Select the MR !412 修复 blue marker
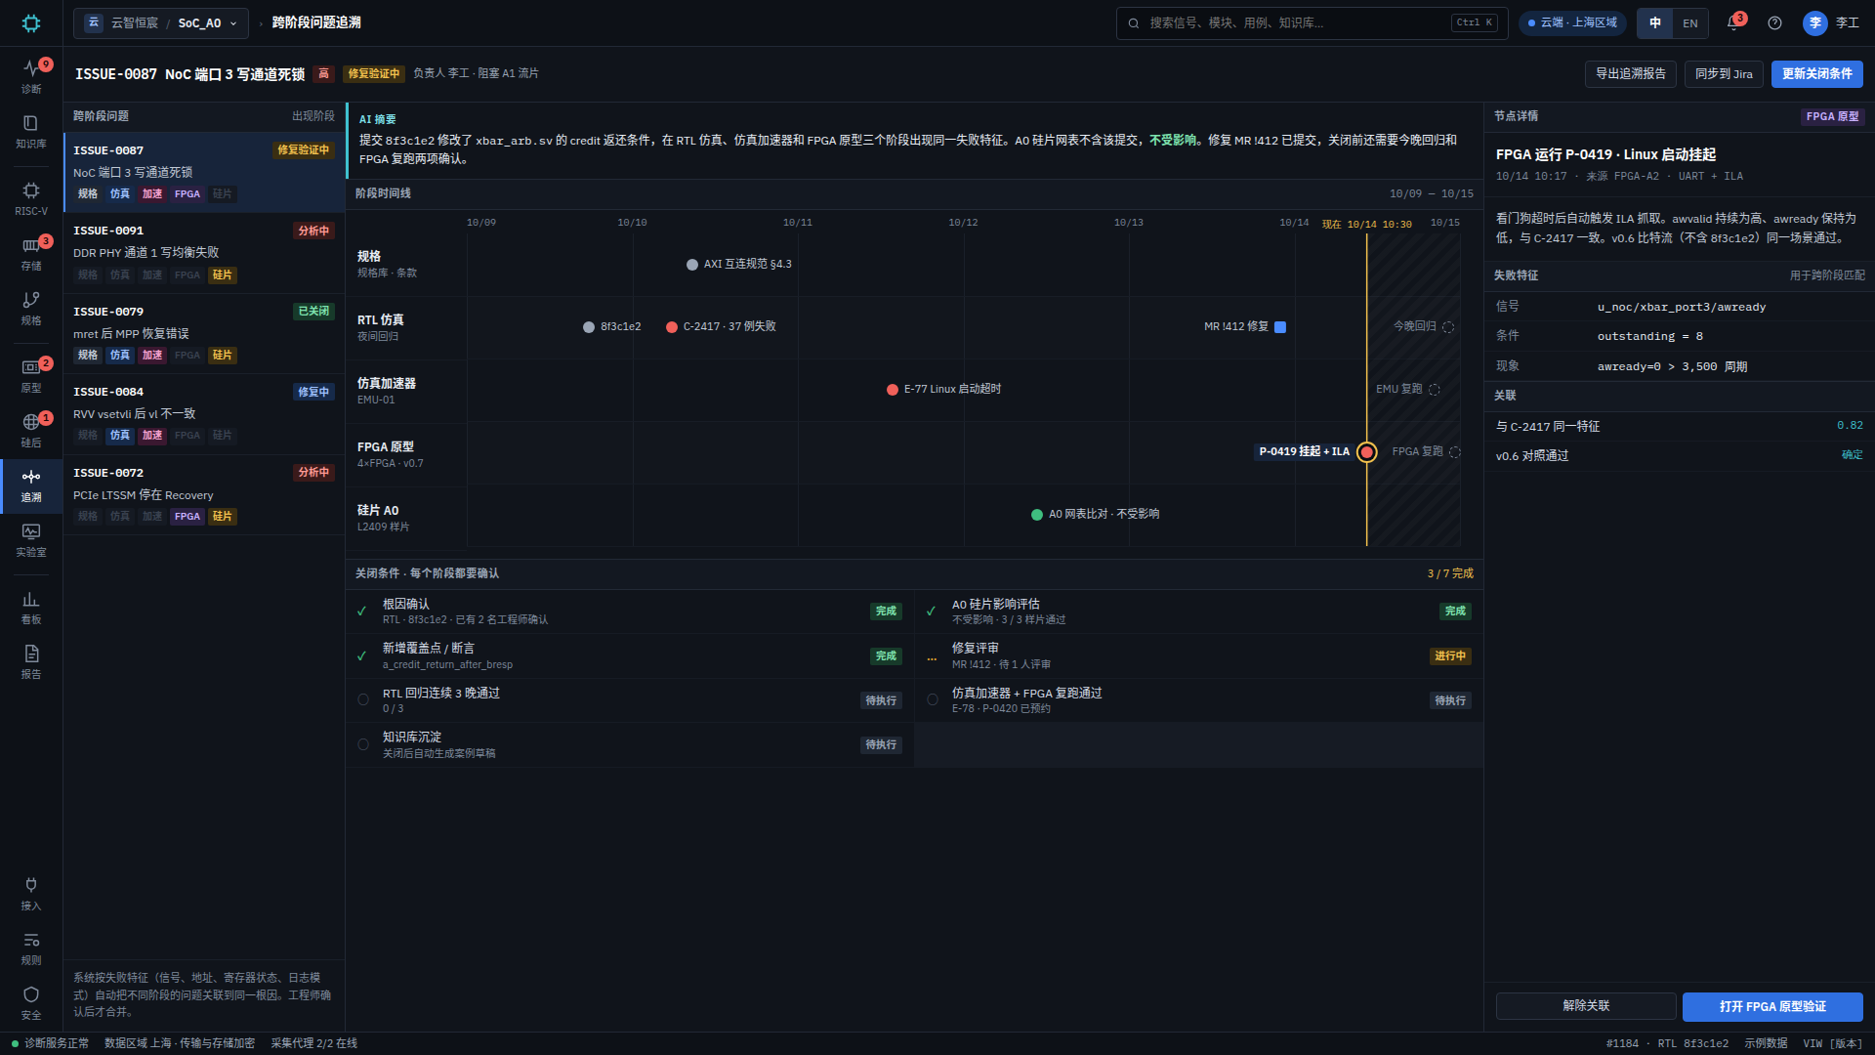 [1280, 327]
